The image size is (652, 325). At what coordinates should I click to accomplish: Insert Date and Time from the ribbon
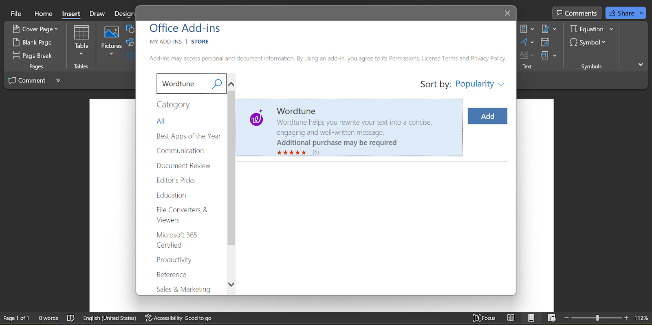coord(545,42)
